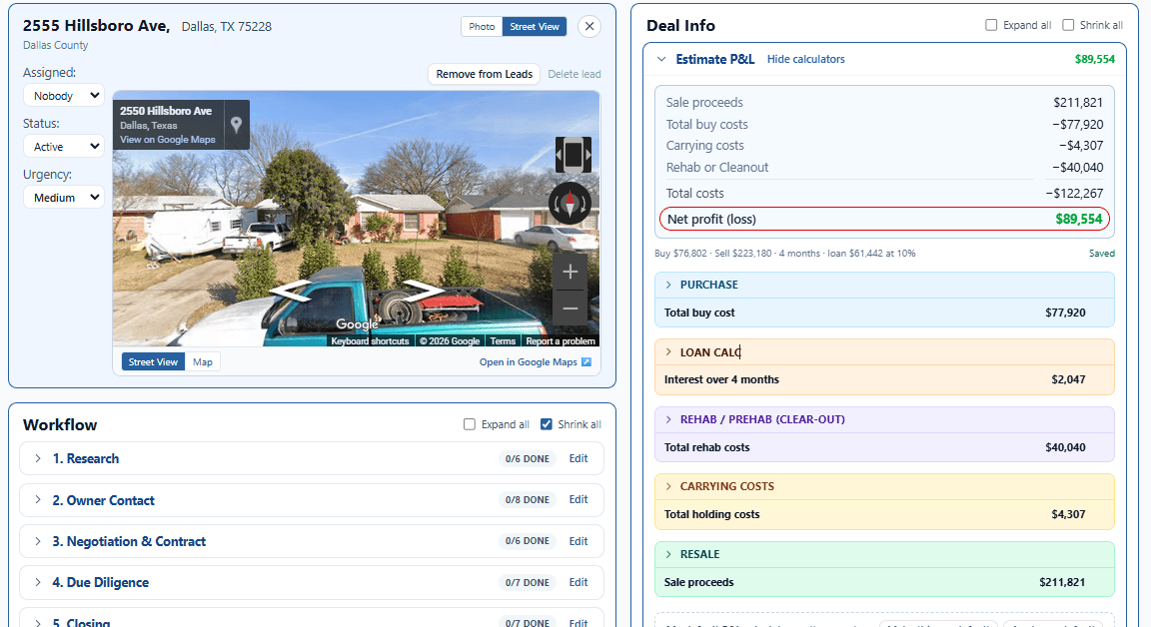This screenshot has width=1151, height=627.
Task: Open the Urgency dropdown showing Medium
Action: tap(64, 198)
